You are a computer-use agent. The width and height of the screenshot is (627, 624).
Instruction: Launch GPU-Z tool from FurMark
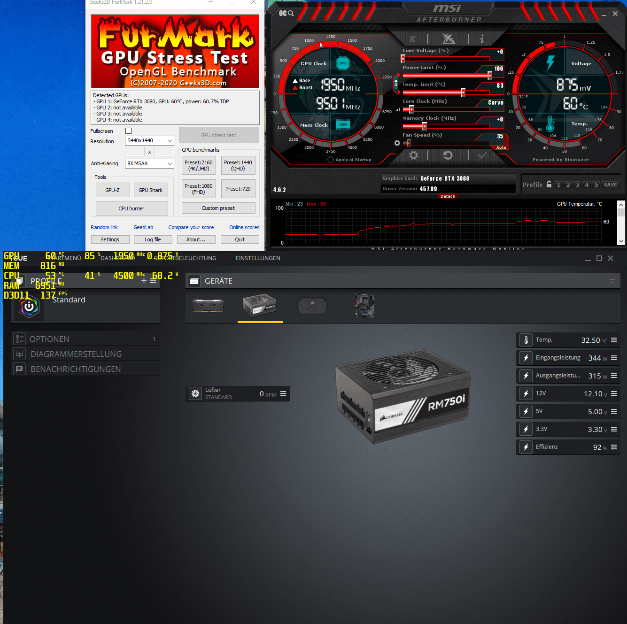[113, 190]
